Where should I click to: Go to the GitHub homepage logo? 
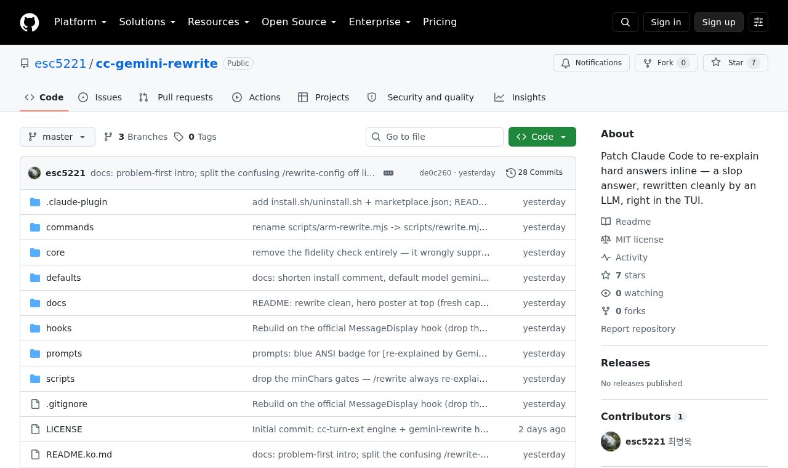[x=30, y=22]
